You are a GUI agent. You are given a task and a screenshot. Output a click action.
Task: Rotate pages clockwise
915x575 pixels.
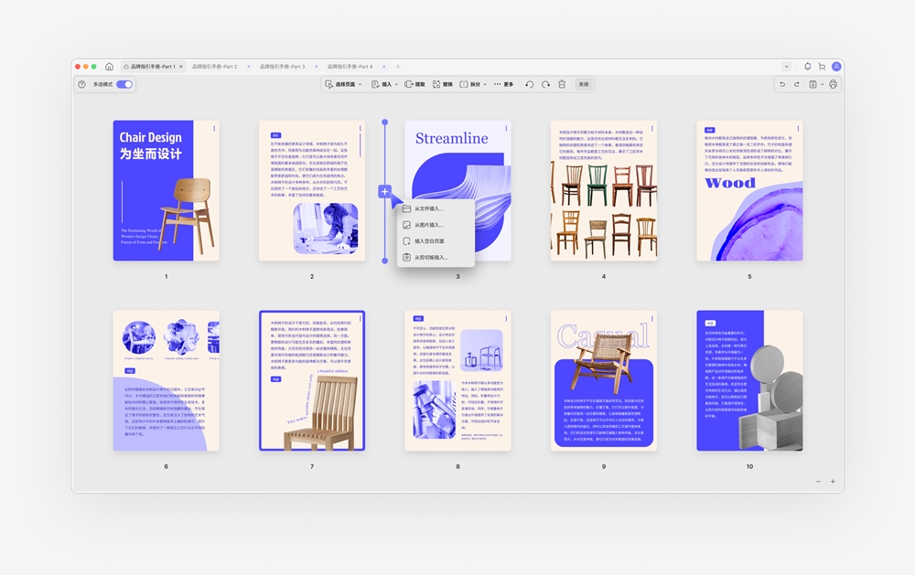click(x=545, y=84)
